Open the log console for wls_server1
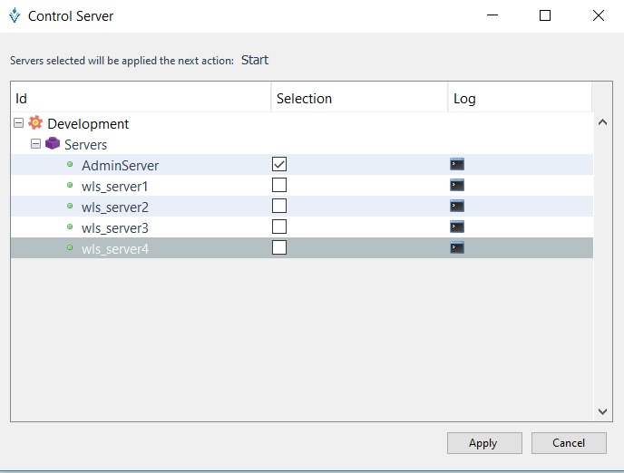Viewport: 624px width, 473px height. pos(457,186)
